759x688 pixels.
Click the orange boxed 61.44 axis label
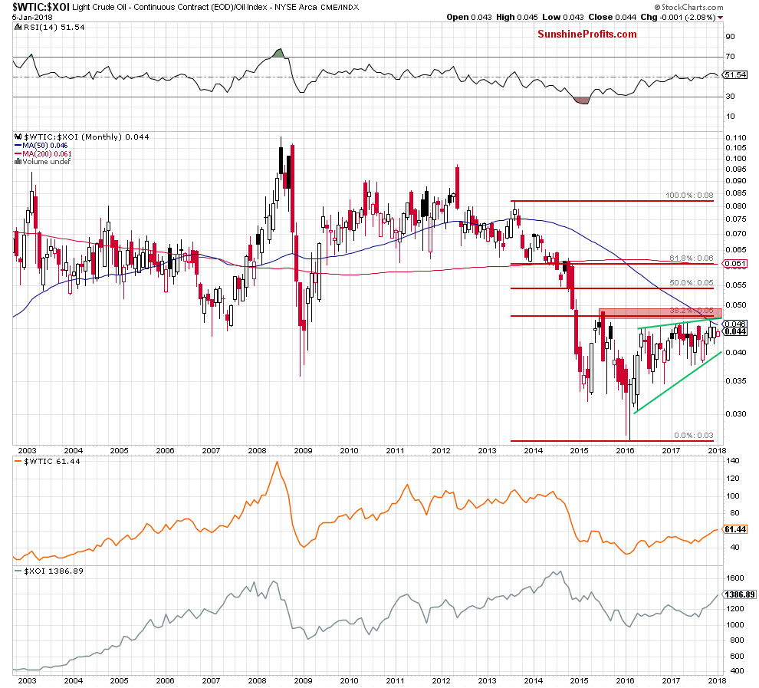735,529
